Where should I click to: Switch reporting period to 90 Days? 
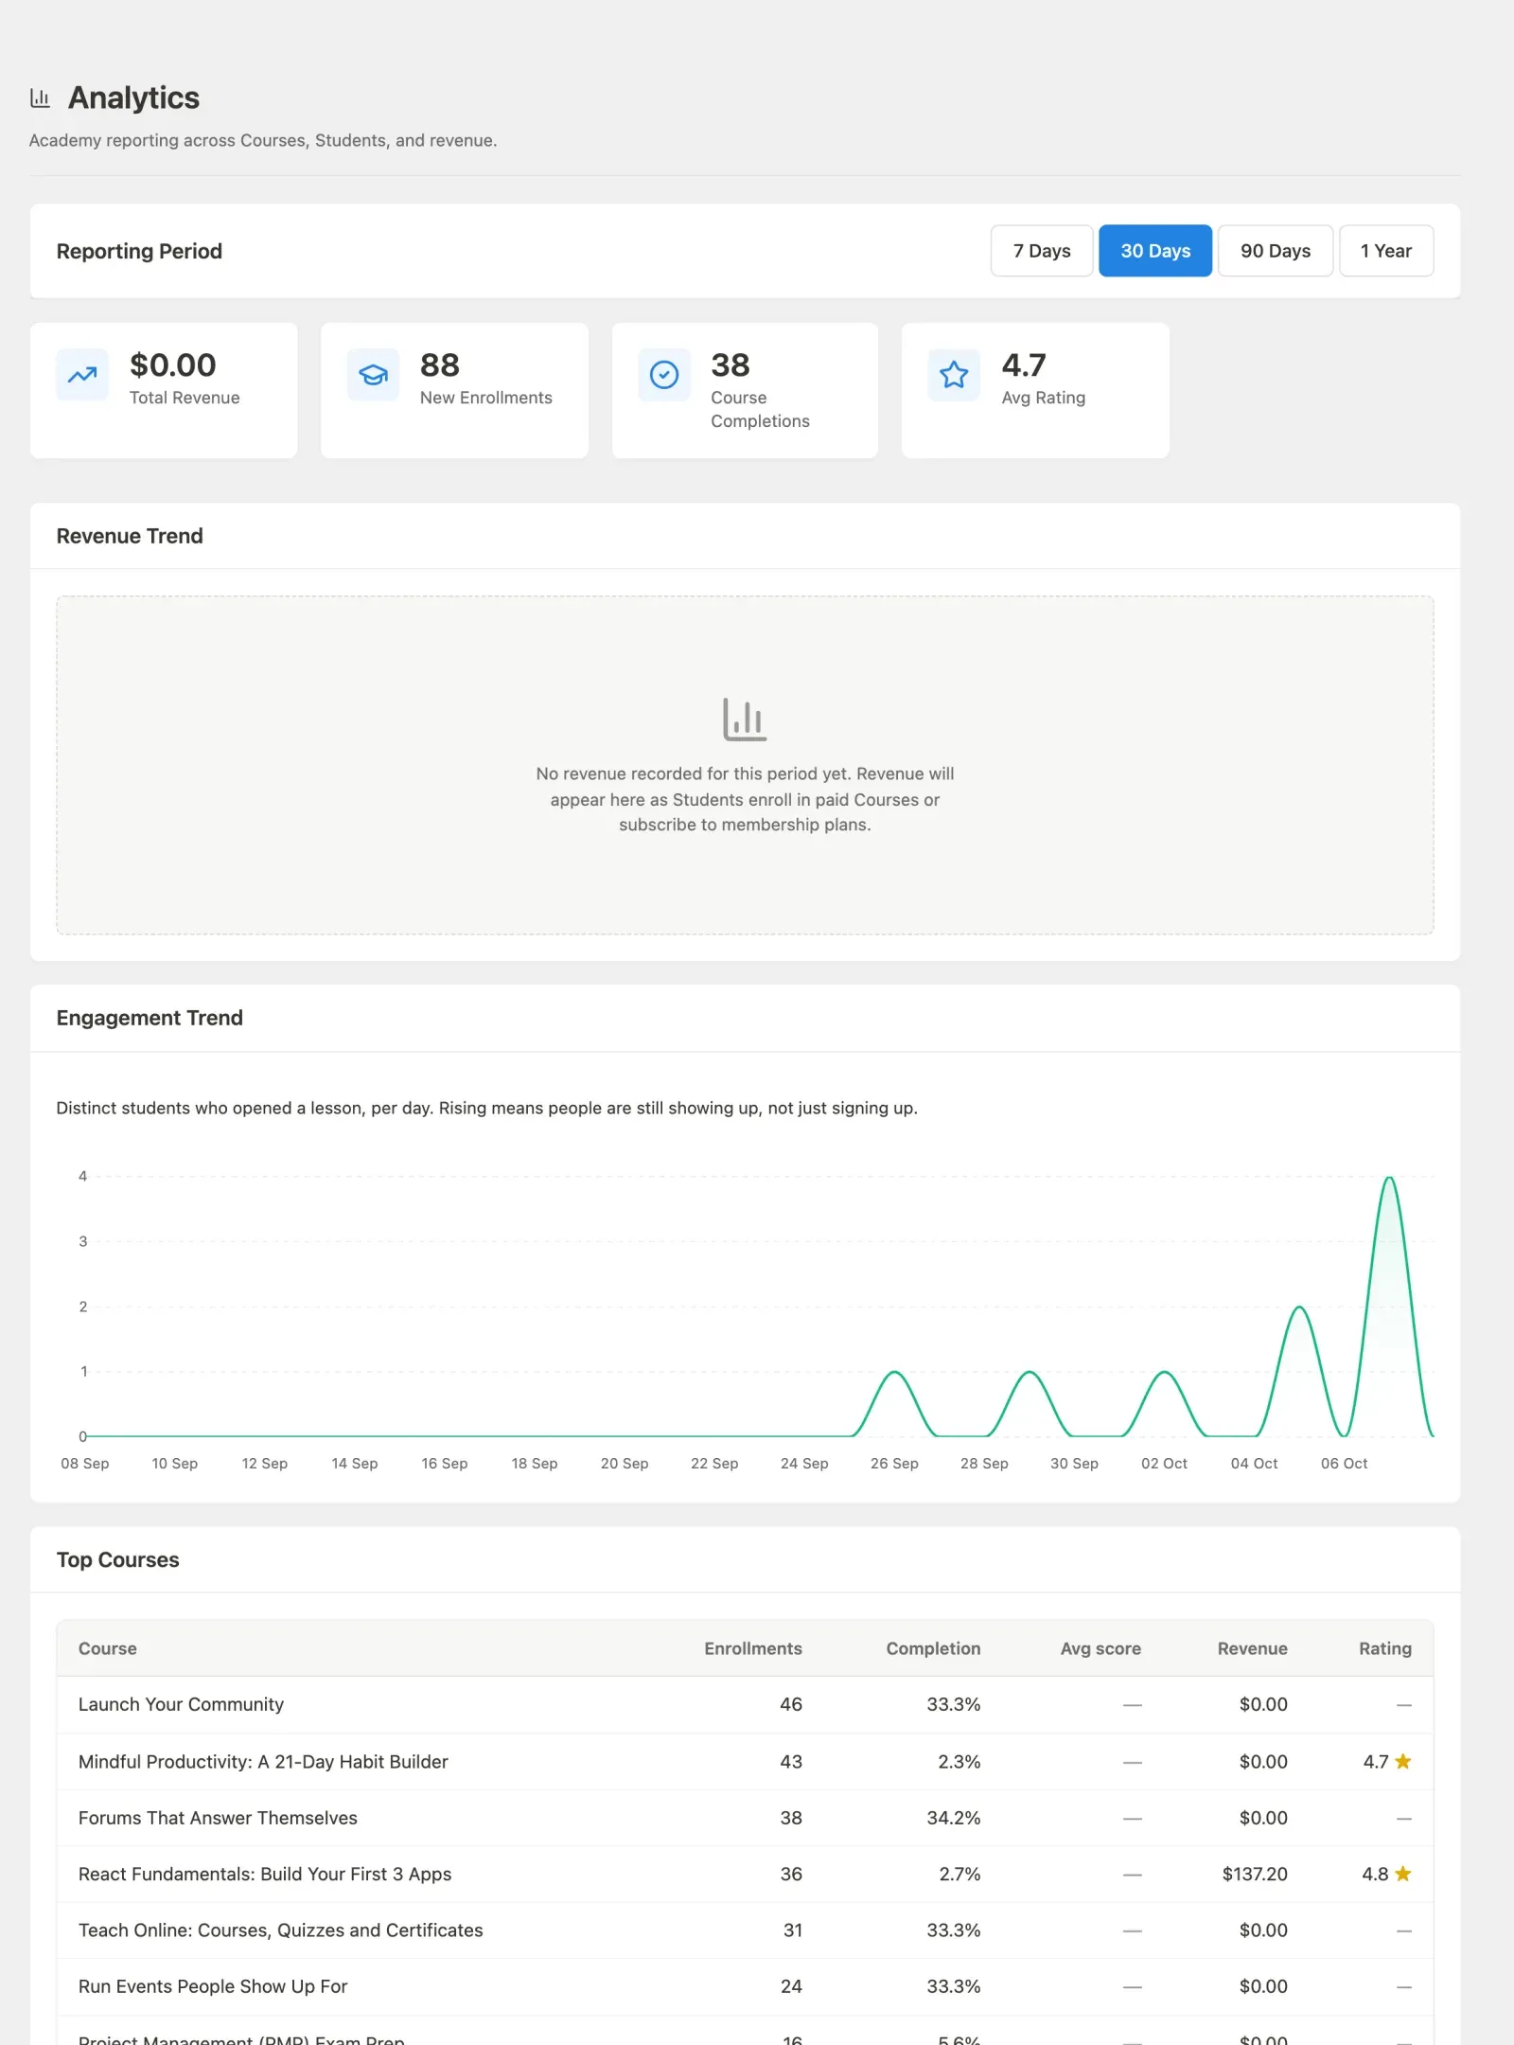click(x=1276, y=251)
